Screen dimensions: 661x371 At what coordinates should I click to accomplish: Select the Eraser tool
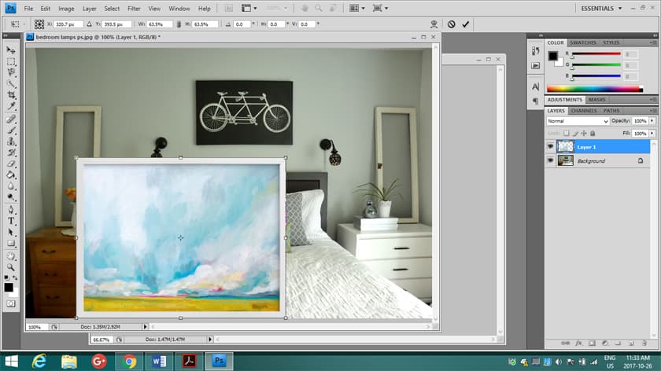(11, 163)
